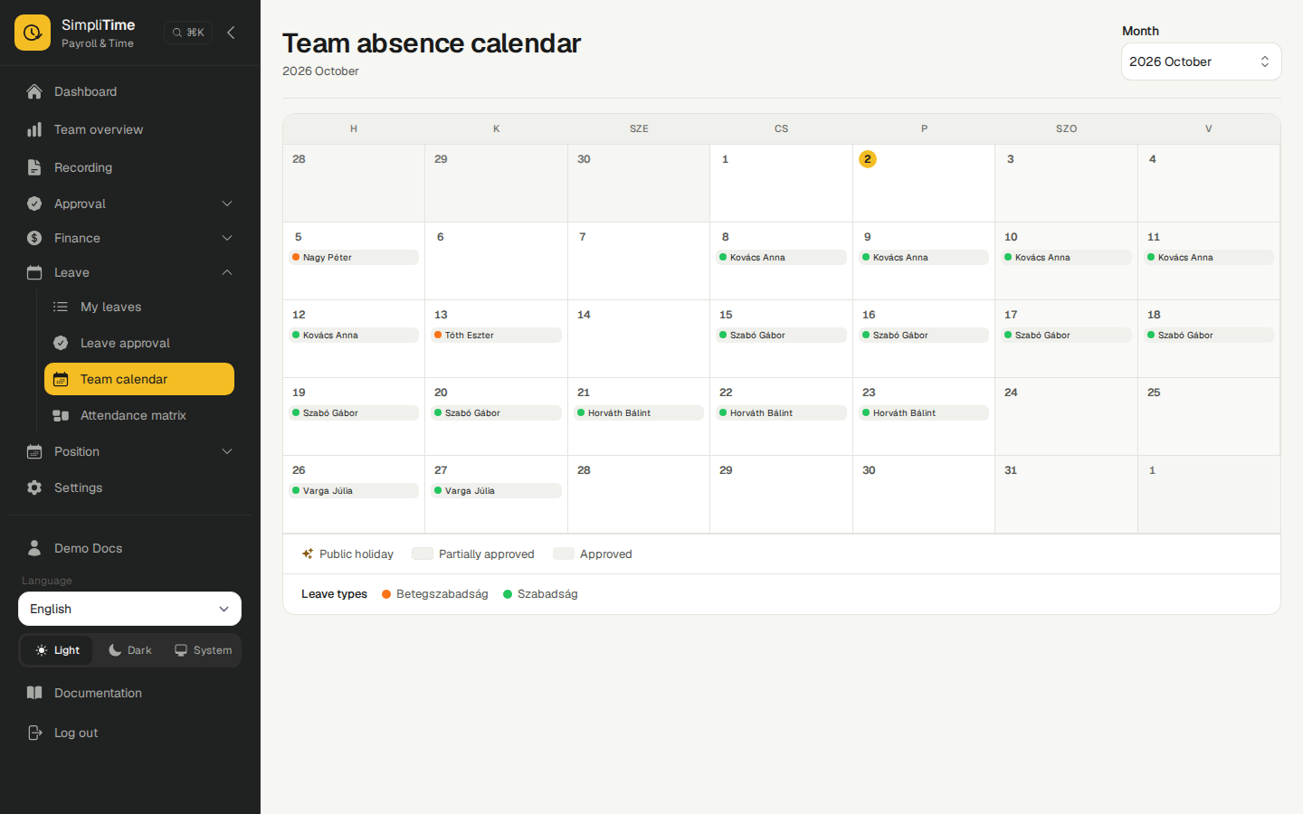
Task: Click the Settings gear icon
Action: (x=34, y=487)
